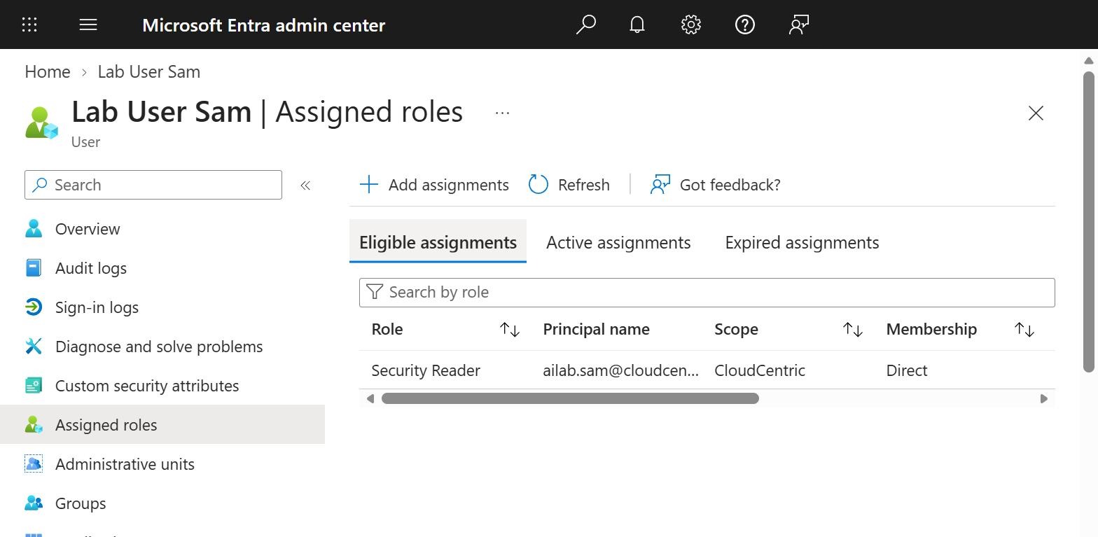Click the Principal name column header
The width and height of the screenshot is (1098, 537).
[596, 329]
